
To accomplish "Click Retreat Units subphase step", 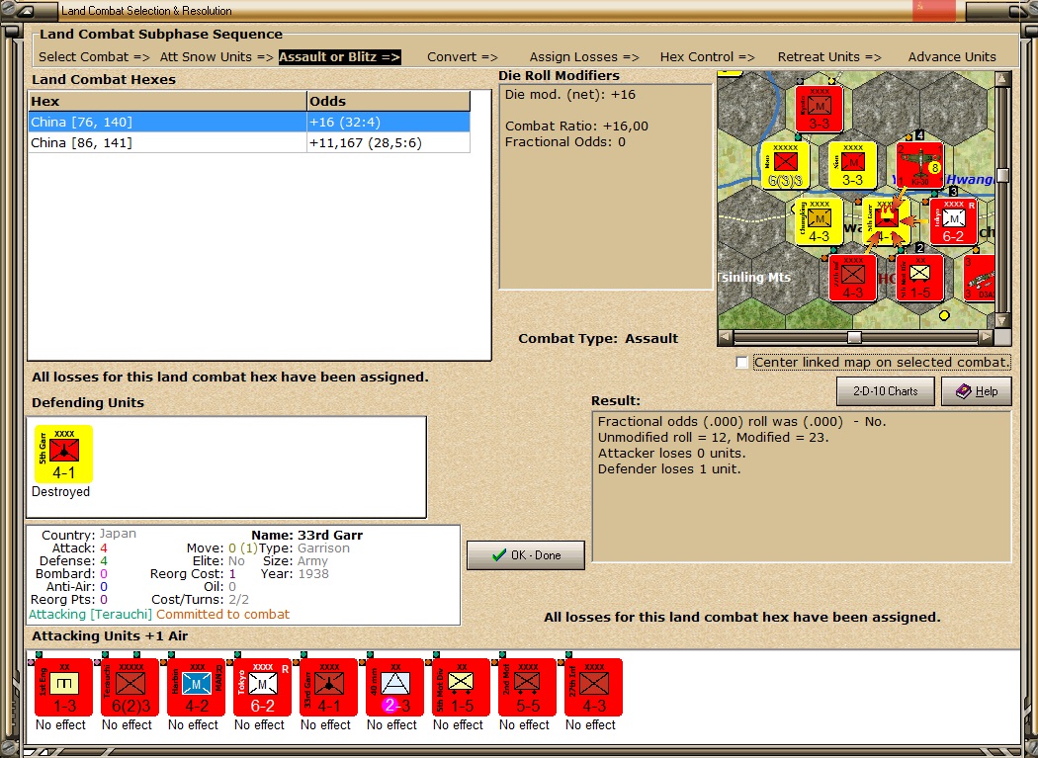I will [x=829, y=57].
